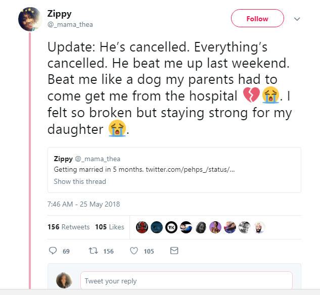This screenshot has height=295, width=320.
Task: Follow the Zippy account
Action: (x=257, y=19)
